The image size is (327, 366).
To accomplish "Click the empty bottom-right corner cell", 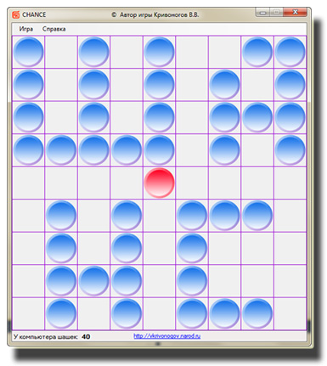I will point(290,313).
